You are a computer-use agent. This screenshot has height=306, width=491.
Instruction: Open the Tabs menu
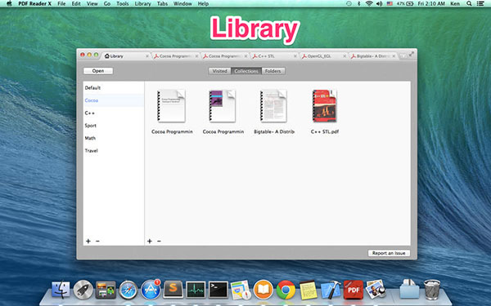pos(162,4)
